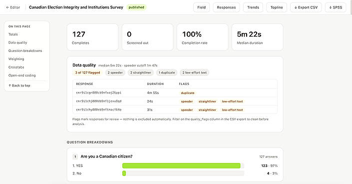The height and width of the screenshot is (184, 352).
Task: Open the Field tab
Action: [x=201, y=7]
